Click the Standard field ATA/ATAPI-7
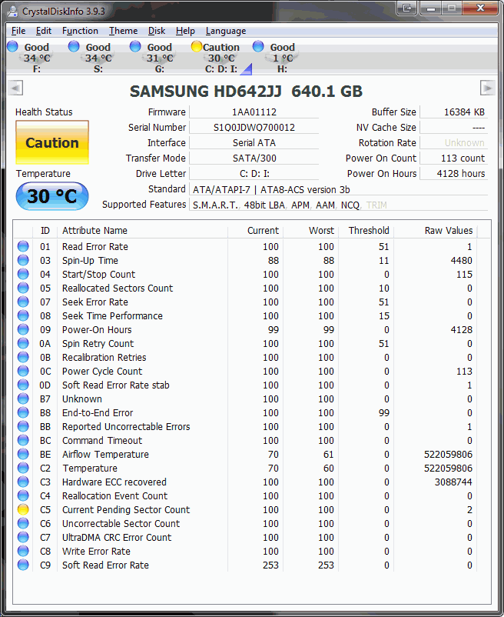This screenshot has width=504, height=617. point(339,190)
